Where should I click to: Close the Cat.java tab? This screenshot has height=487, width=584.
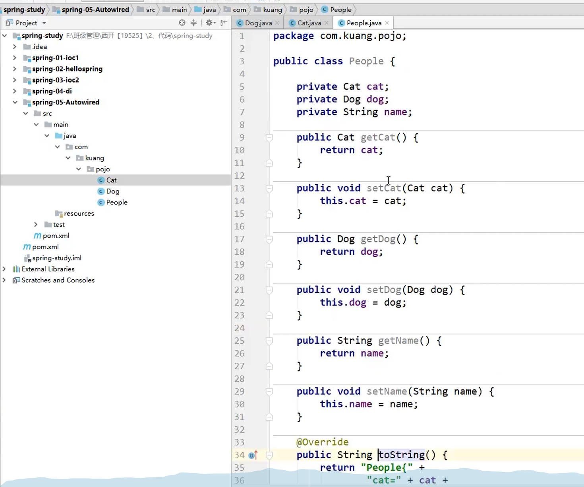[x=327, y=23]
